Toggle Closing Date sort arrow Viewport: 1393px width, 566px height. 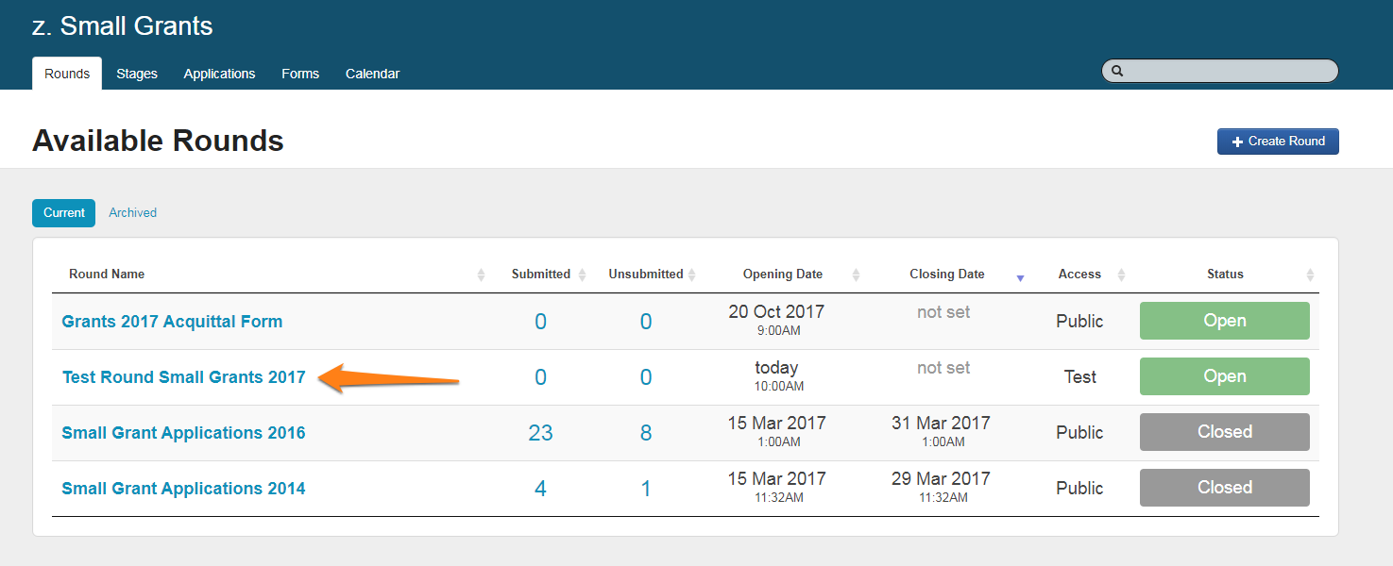click(1019, 275)
